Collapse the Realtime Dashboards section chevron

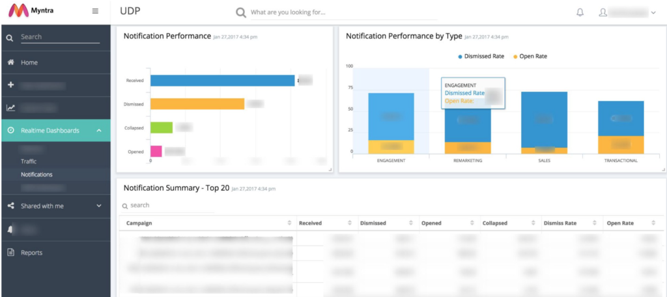click(x=99, y=131)
